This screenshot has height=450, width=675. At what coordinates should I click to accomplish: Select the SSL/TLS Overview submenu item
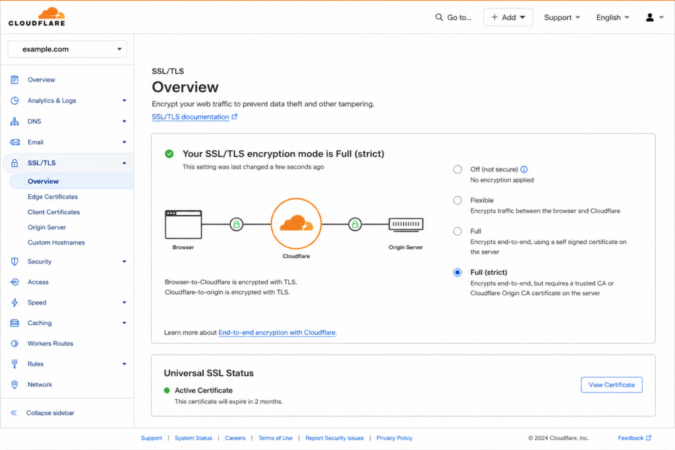pos(71,182)
